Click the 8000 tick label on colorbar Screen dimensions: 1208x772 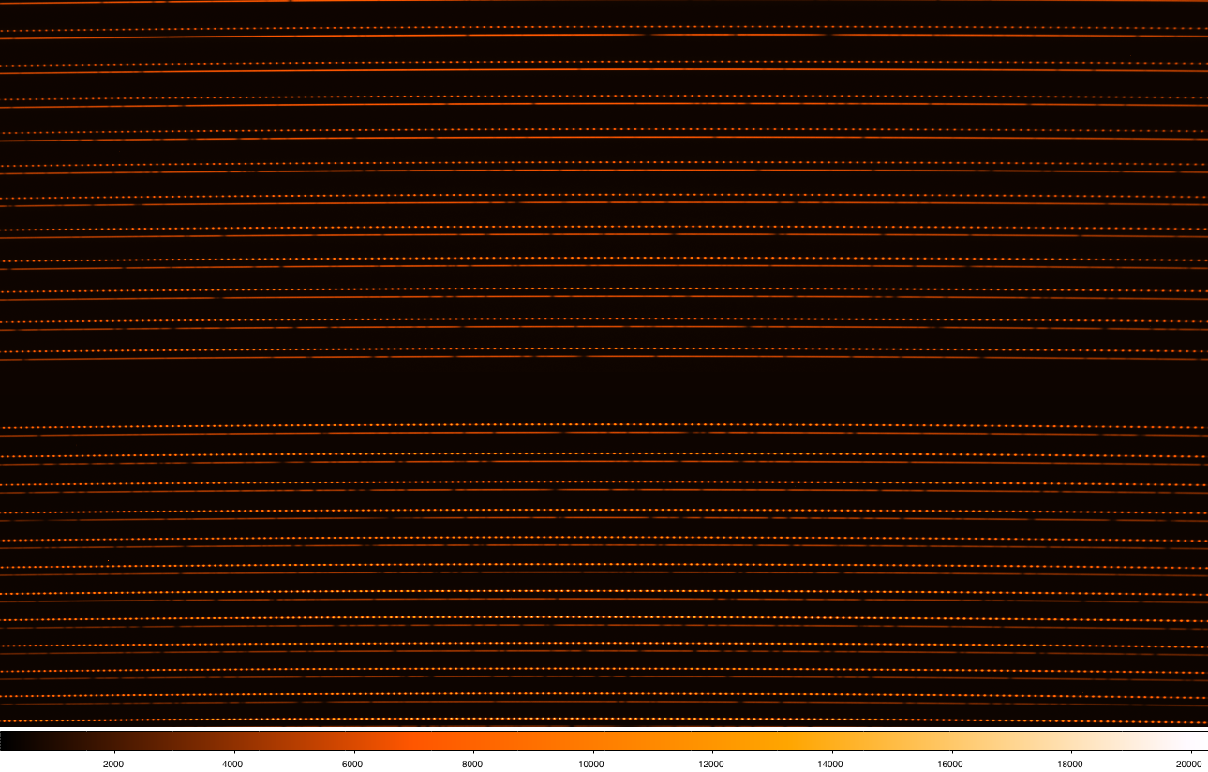(473, 764)
